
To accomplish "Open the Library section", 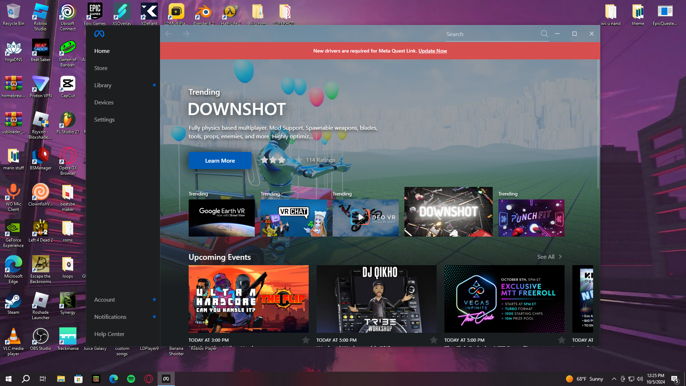I will [x=103, y=85].
